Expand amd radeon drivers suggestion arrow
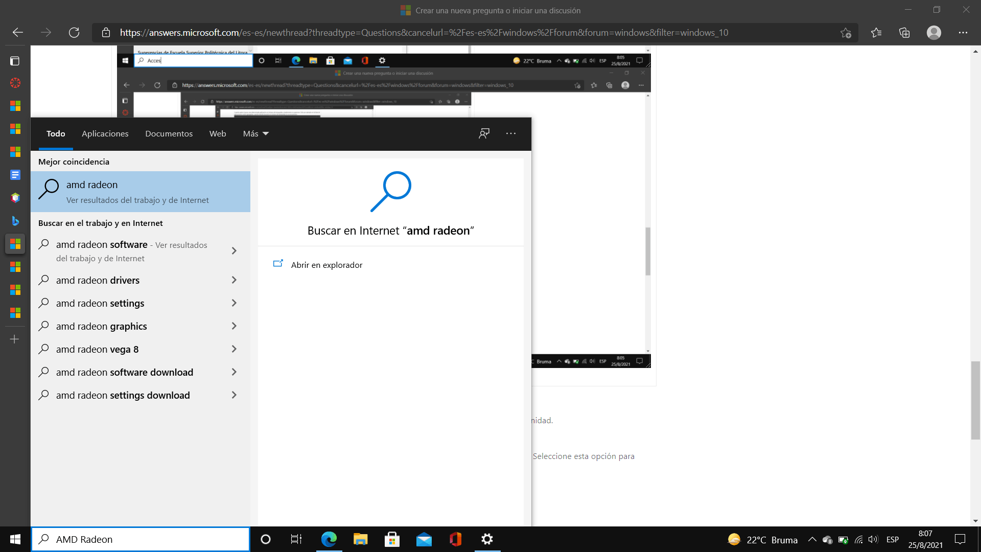The height and width of the screenshot is (552, 981). pos(234,280)
